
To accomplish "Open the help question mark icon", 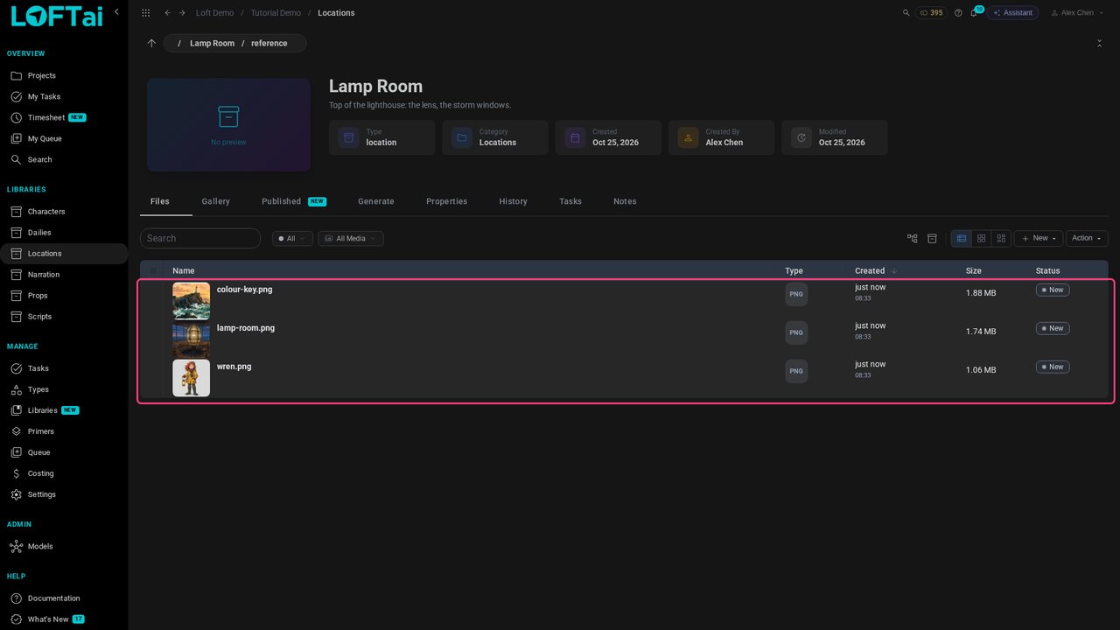I will [958, 13].
